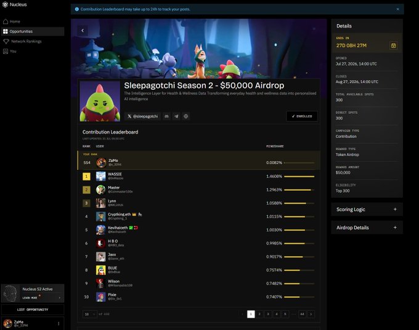Go to leaderboard page 2
Image resolution: width=419 pixels, height=330 pixels.
[x=259, y=314]
